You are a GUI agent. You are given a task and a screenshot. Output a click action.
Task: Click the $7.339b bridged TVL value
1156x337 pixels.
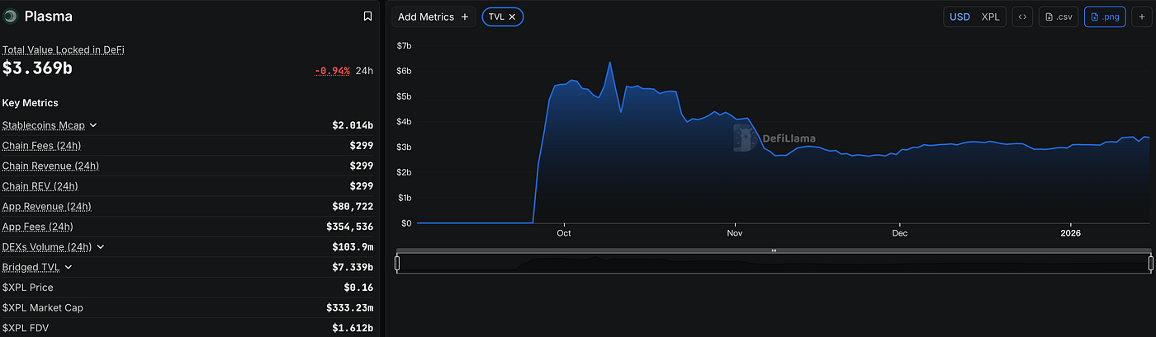point(353,267)
